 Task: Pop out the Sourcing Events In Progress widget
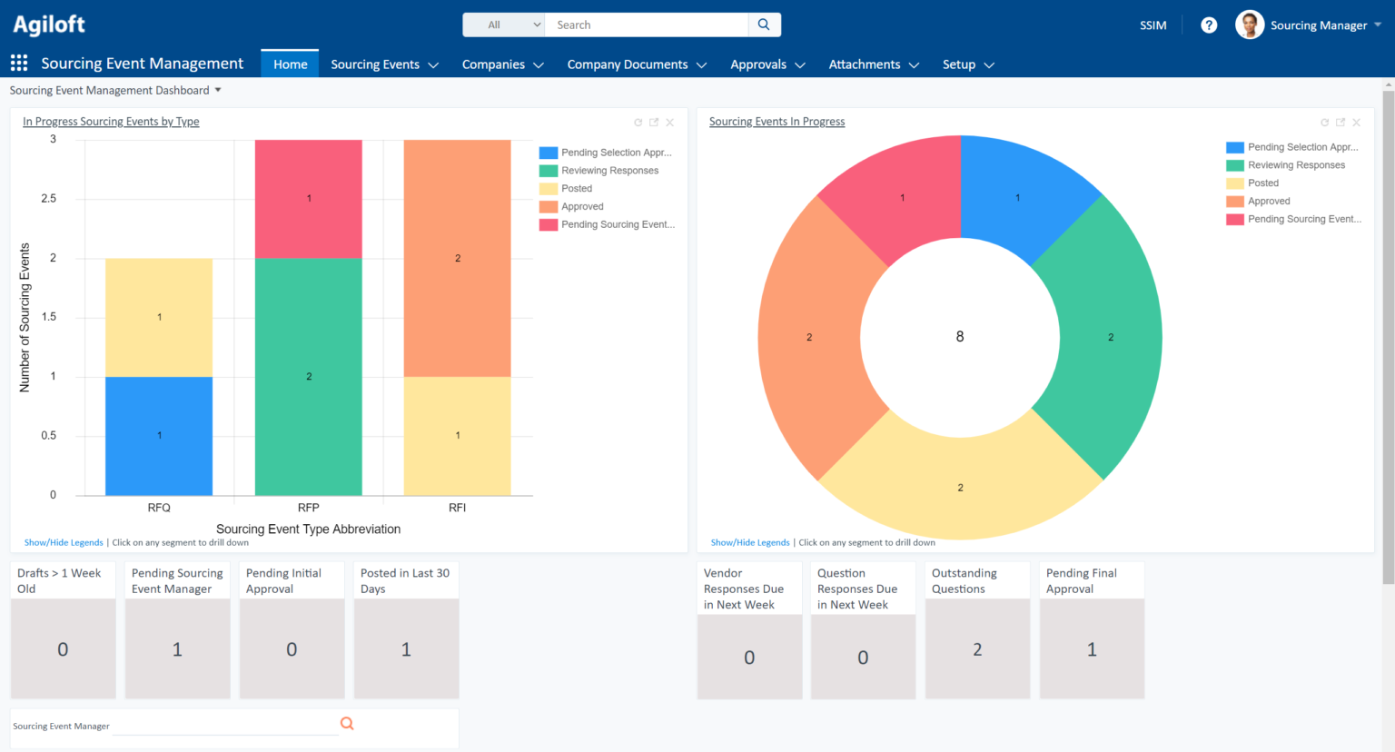point(1341,122)
